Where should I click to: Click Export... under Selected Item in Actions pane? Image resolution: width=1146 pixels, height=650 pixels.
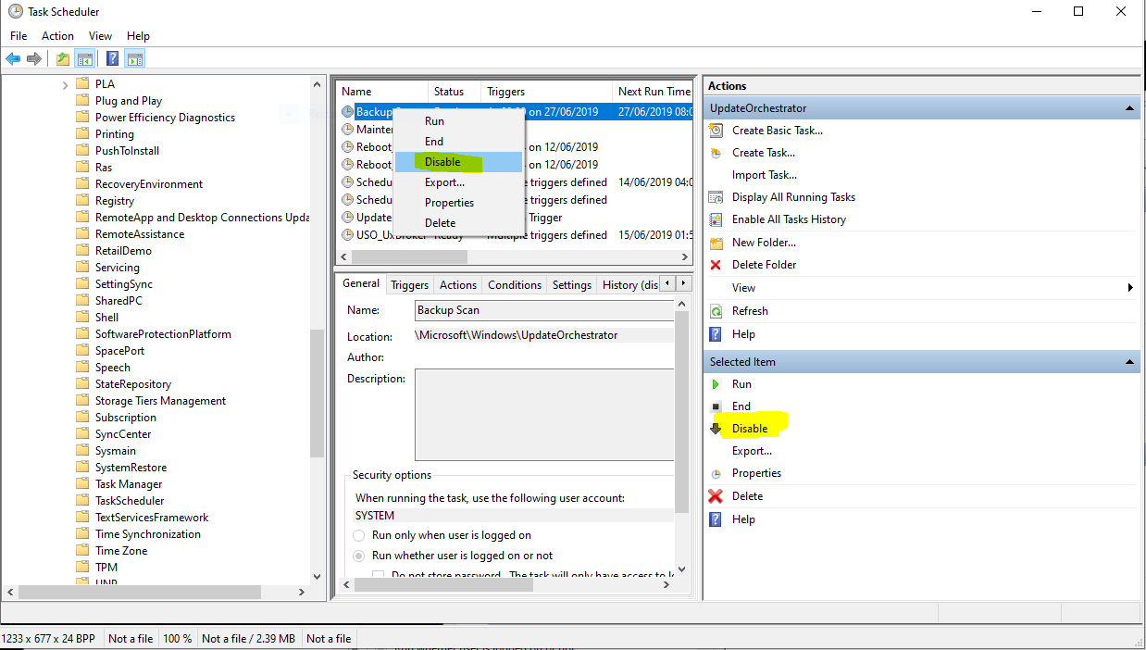752,451
